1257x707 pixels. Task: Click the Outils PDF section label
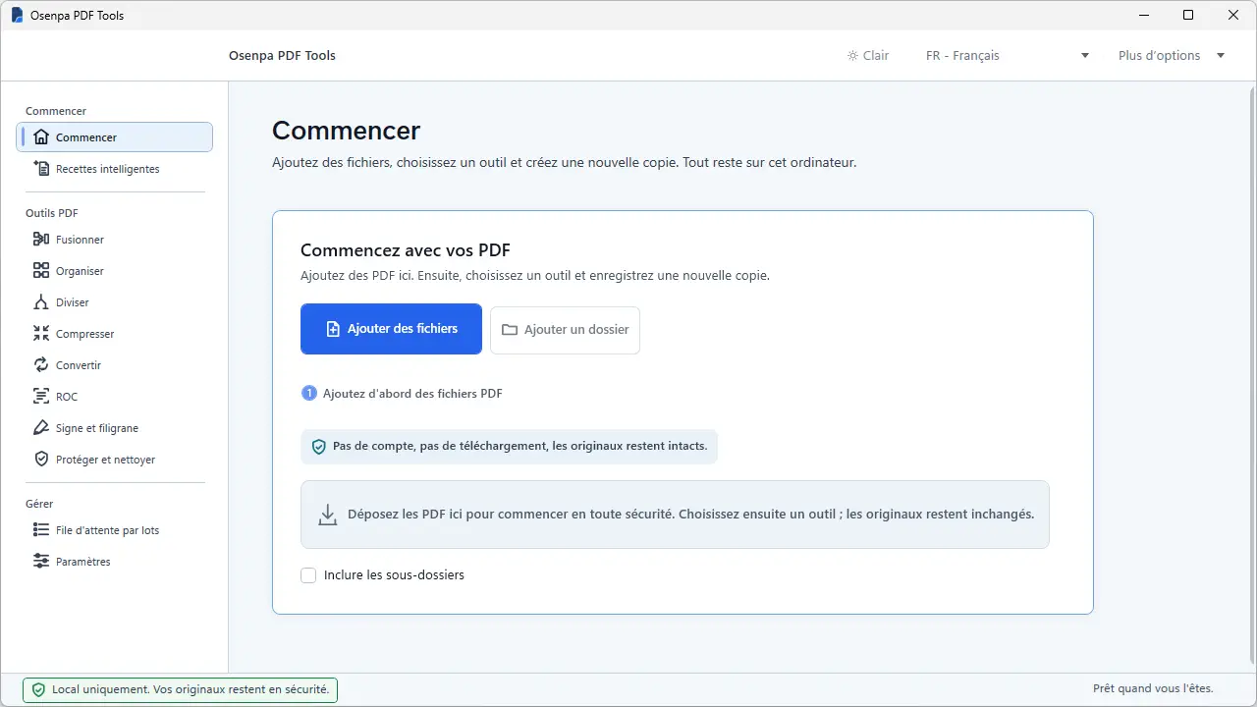click(x=52, y=213)
